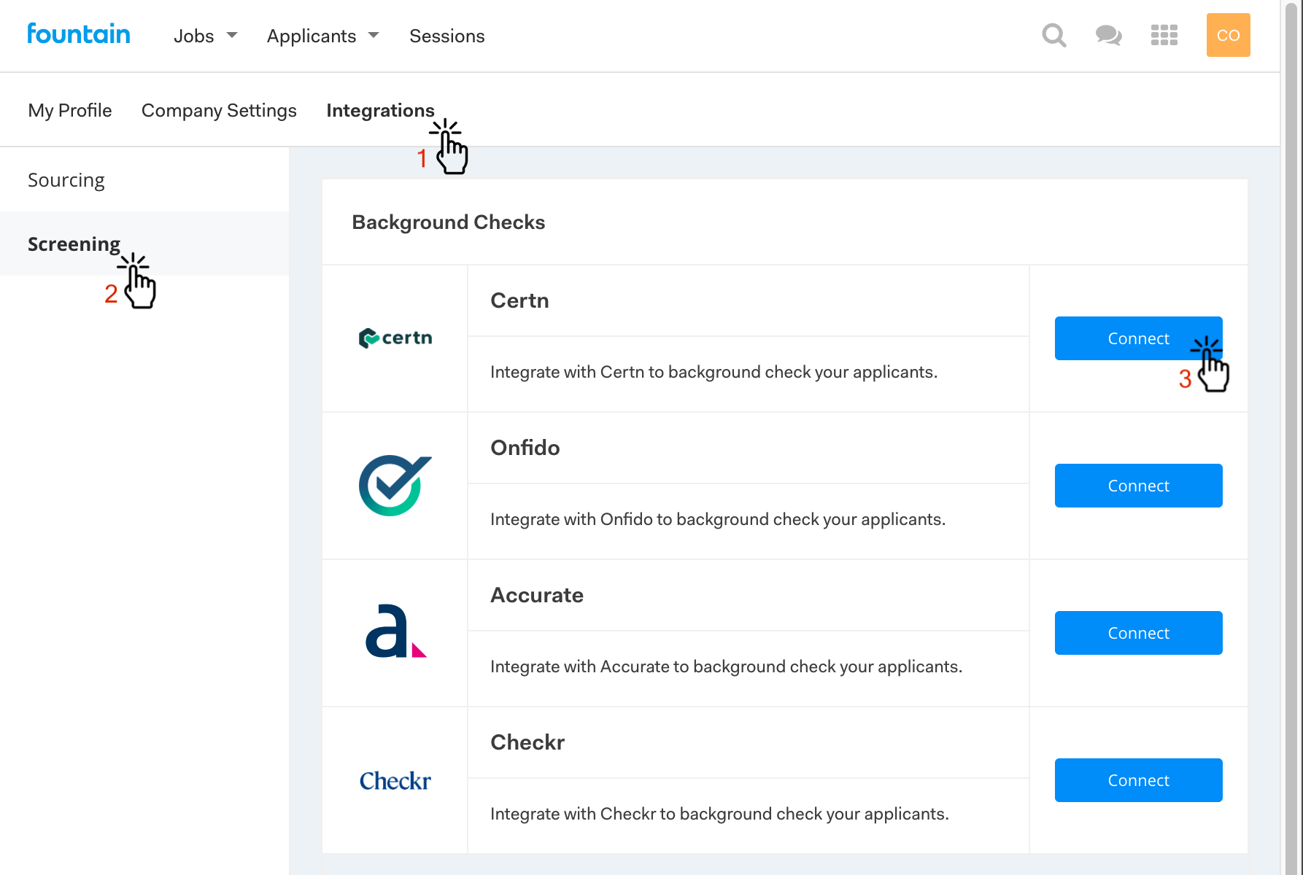Connect the Certn integration

(x=1137, y=338)
